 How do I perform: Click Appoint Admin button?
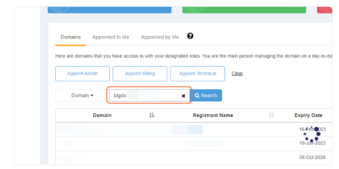82,74
